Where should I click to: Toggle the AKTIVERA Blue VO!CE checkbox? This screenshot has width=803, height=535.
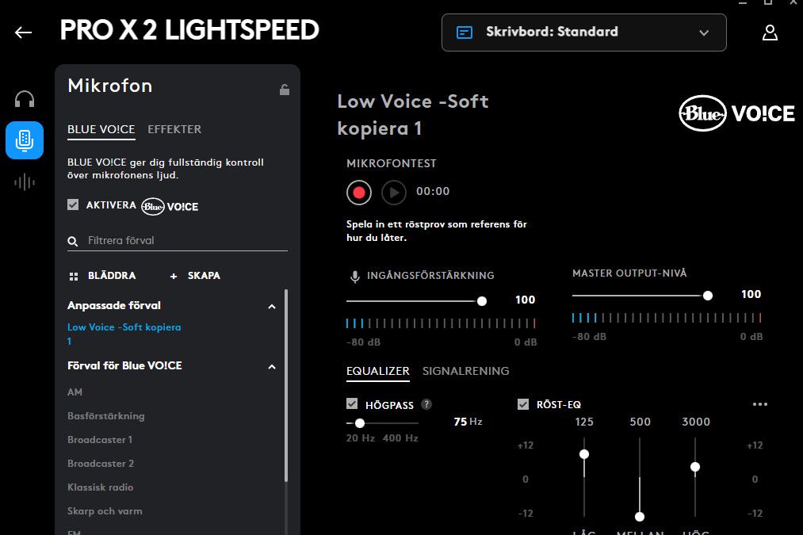pyautogui.click(x=73, y=204)
